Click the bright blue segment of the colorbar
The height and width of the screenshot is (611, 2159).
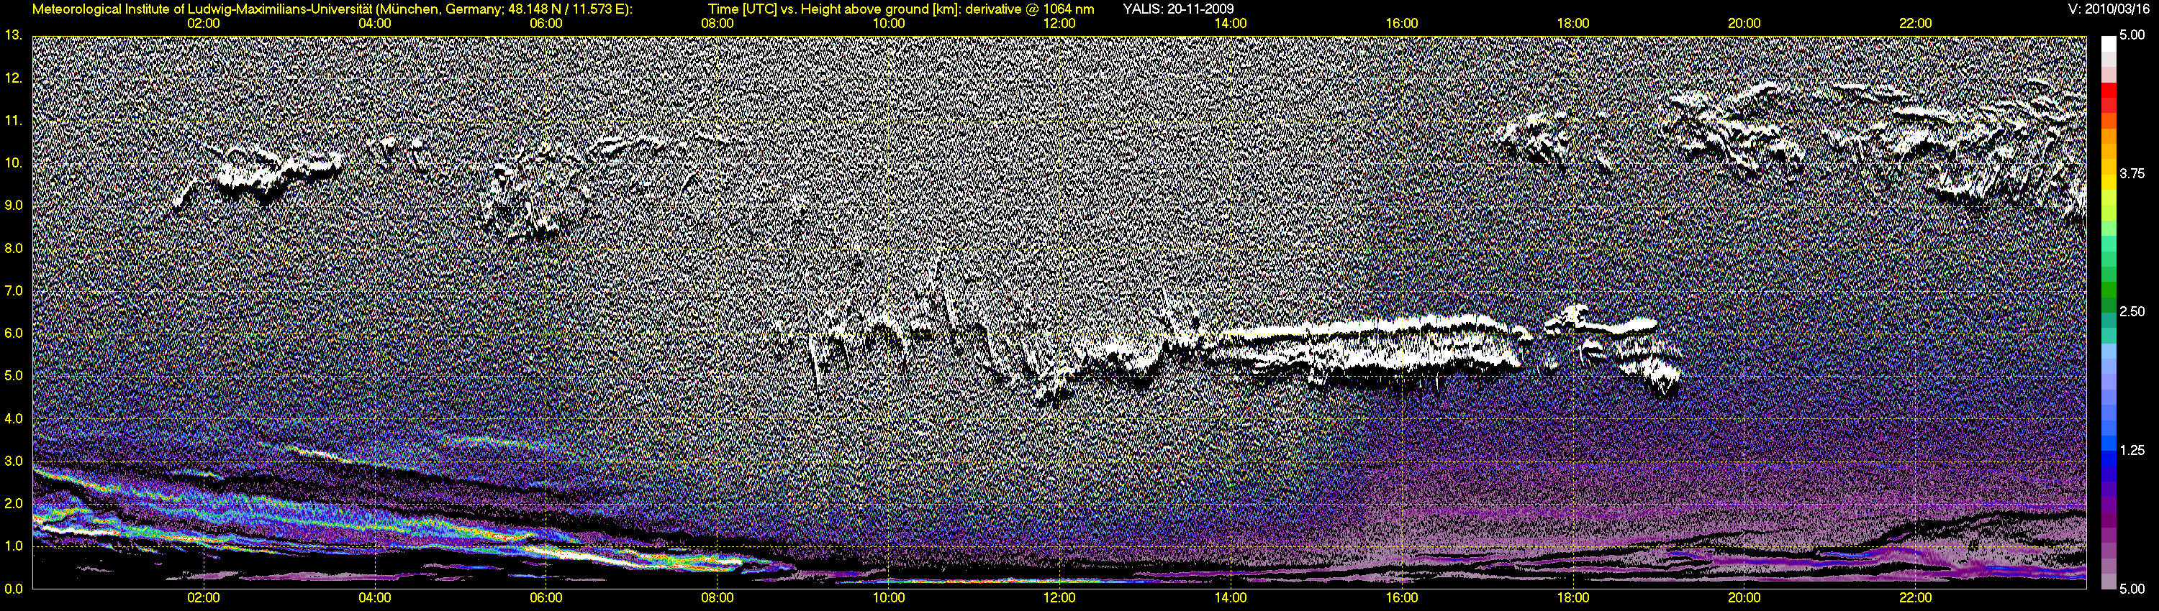(x=2109, y=444)
